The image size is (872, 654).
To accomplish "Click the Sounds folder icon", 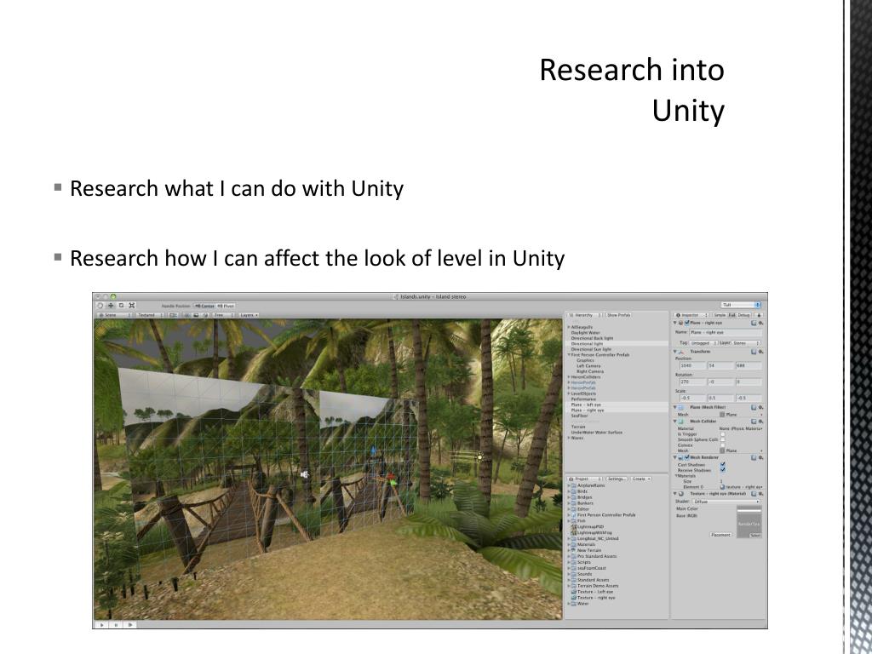I will 573,574.
